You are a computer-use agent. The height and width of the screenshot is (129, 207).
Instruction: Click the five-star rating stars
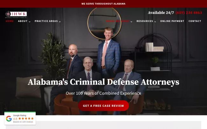(x=26, y=119)
